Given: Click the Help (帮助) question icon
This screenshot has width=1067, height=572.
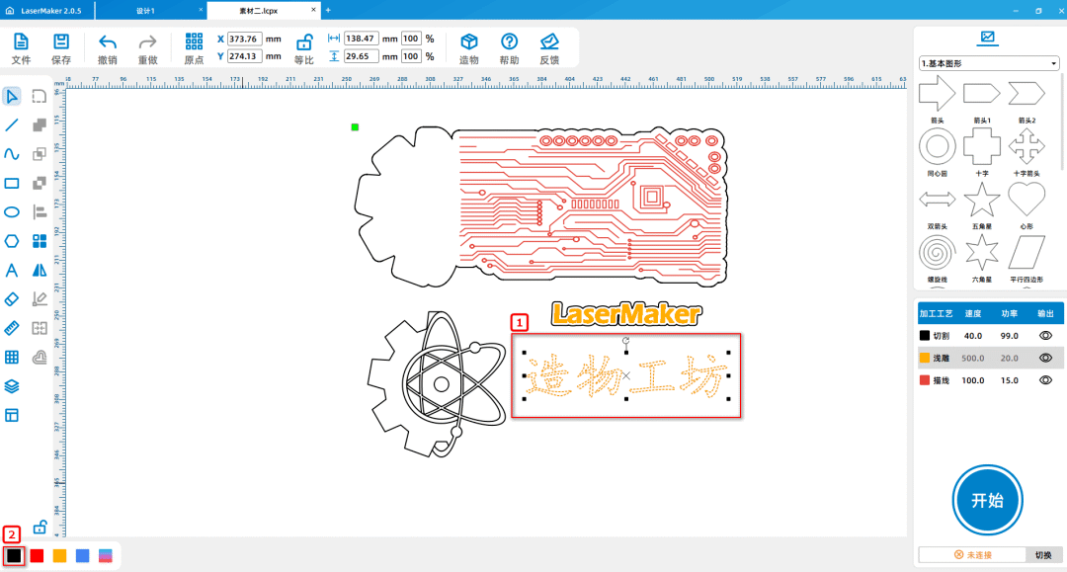Looking at the screenshot, I should pyautogui.click(x=509, y=42).
